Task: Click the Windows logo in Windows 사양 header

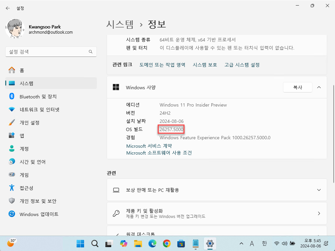Action: click(x=116, y=87)
